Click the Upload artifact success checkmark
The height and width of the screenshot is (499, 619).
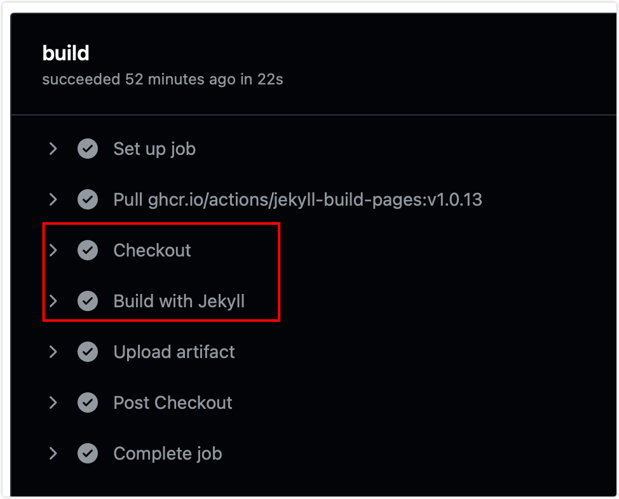coord(88,352)
